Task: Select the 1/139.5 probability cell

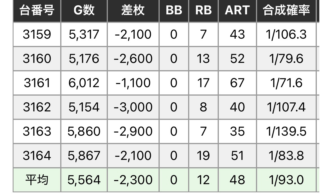Action: pos(286,132)
